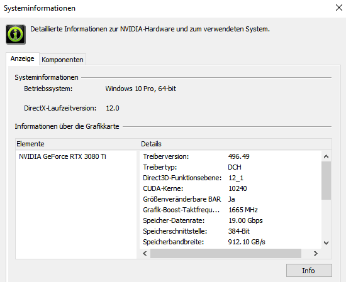Click the horizontal scroll-left arrow
Screen dimensions: 346x282
(x=145, y=253)
